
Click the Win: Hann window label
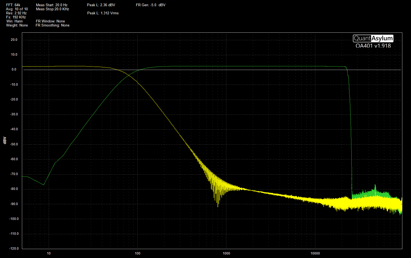pyautogui.click(x=15, y=21)
